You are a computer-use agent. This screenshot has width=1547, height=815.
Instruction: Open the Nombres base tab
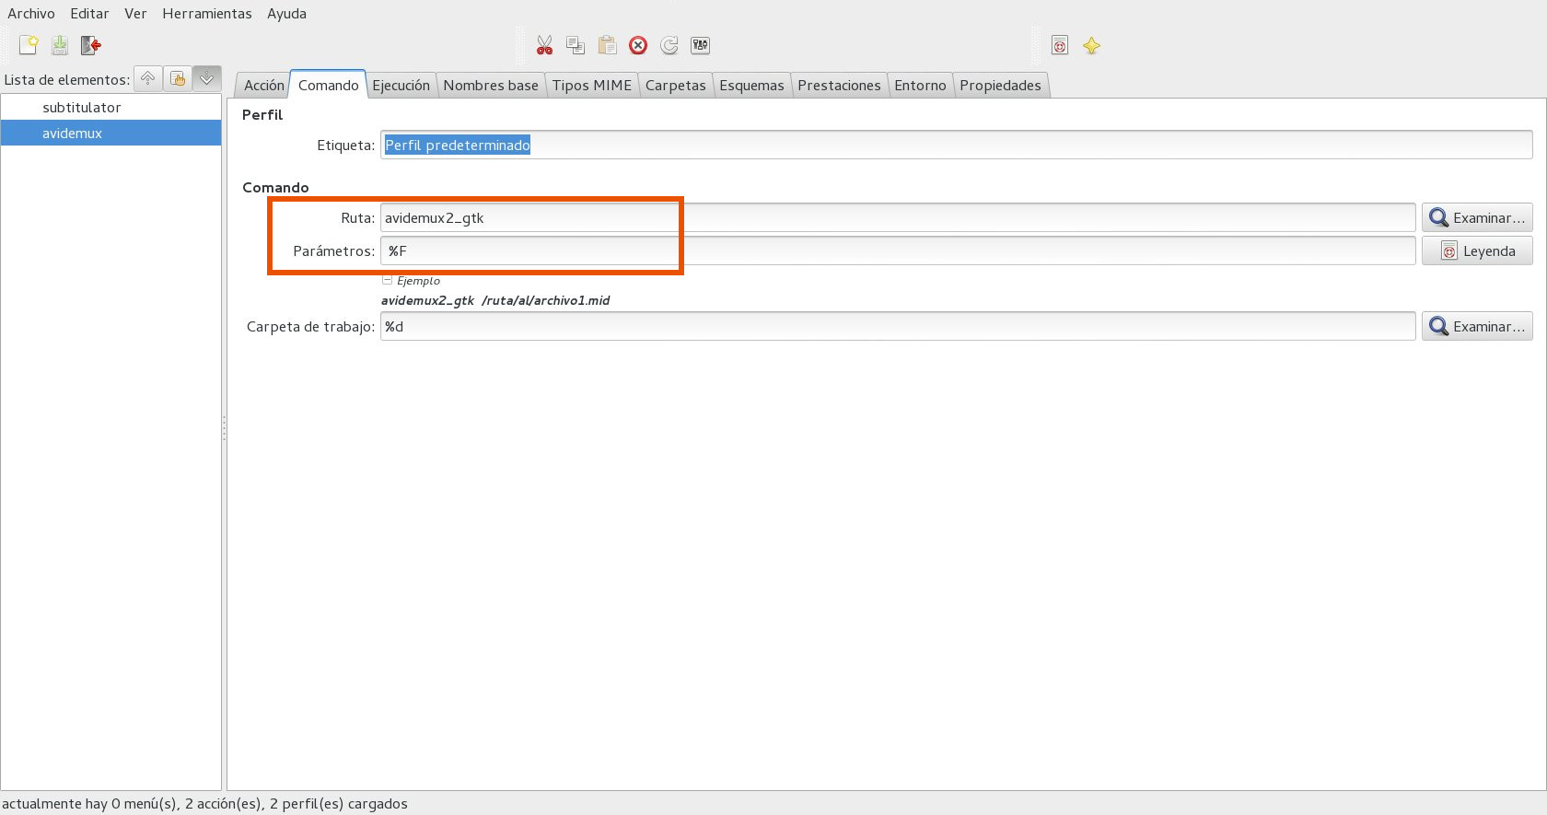[491, 85]
